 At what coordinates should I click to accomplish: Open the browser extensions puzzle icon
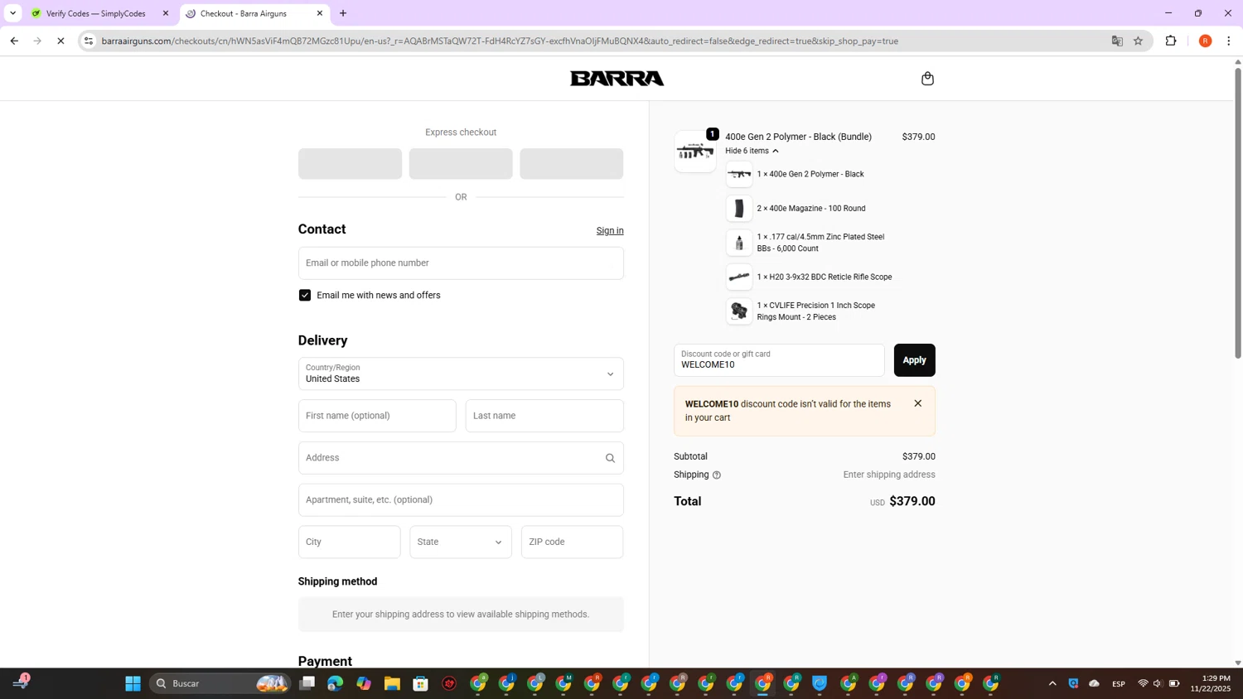click(x=1171, y=41)
